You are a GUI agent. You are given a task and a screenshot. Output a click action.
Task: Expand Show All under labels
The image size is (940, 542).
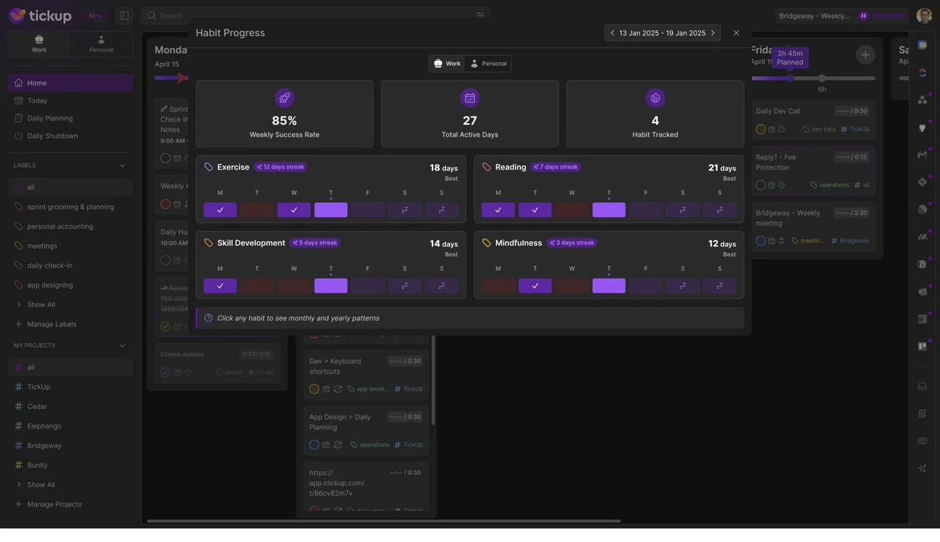41,305
